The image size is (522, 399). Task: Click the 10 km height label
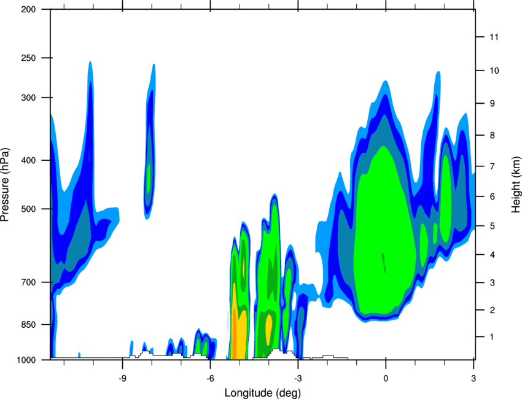(x=494, y=71)
